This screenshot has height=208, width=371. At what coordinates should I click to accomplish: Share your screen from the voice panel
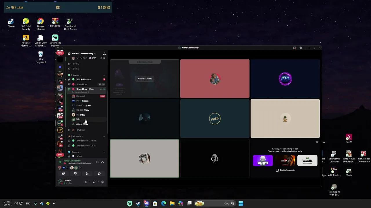pos(75,174)
